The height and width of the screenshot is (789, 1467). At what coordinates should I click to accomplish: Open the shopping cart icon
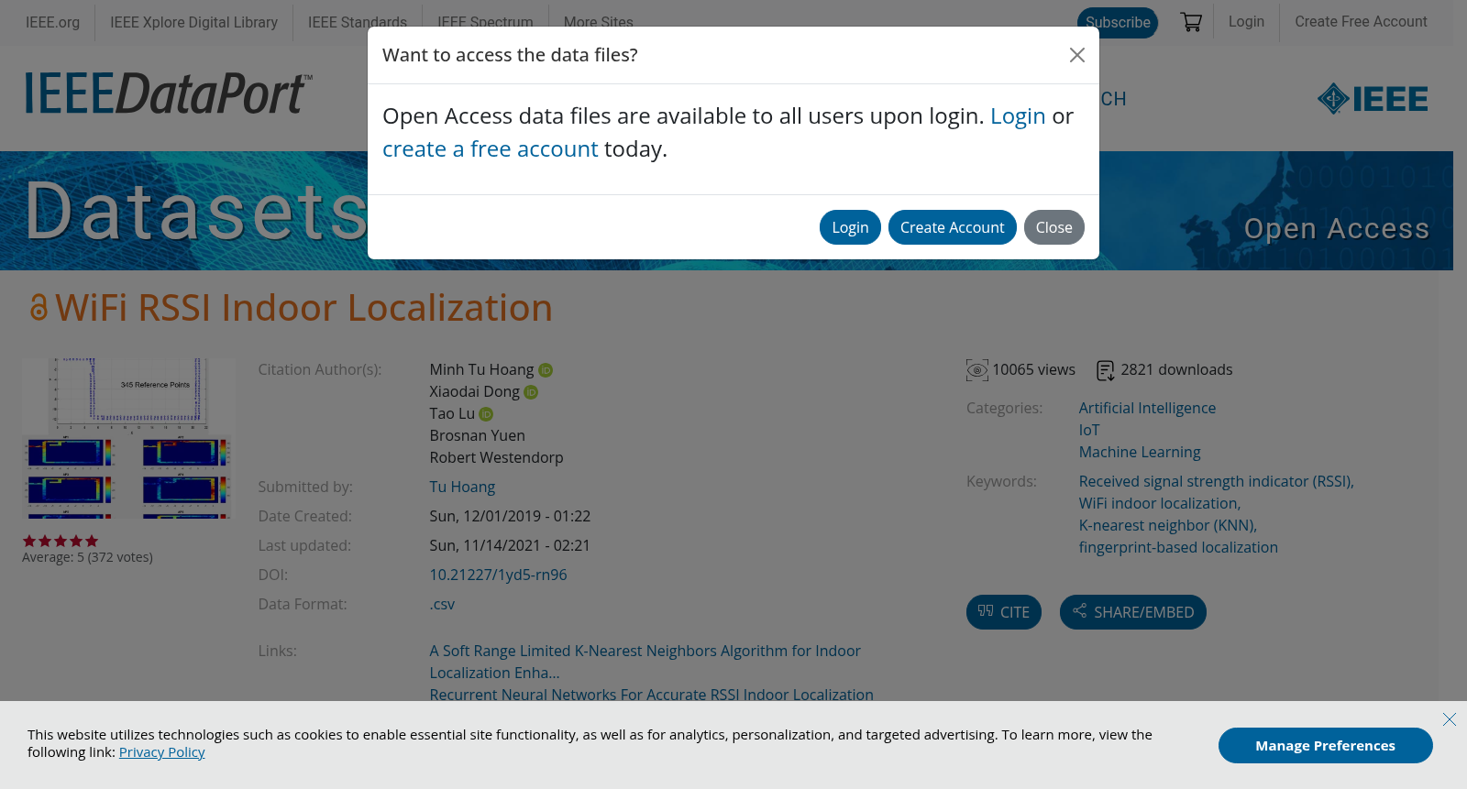point(1191,22)
